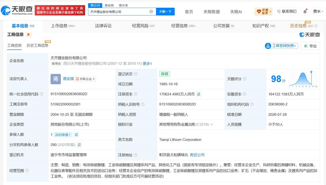
Task: Click help icon beside 天眼评分
Action: (x=244, y=79)
